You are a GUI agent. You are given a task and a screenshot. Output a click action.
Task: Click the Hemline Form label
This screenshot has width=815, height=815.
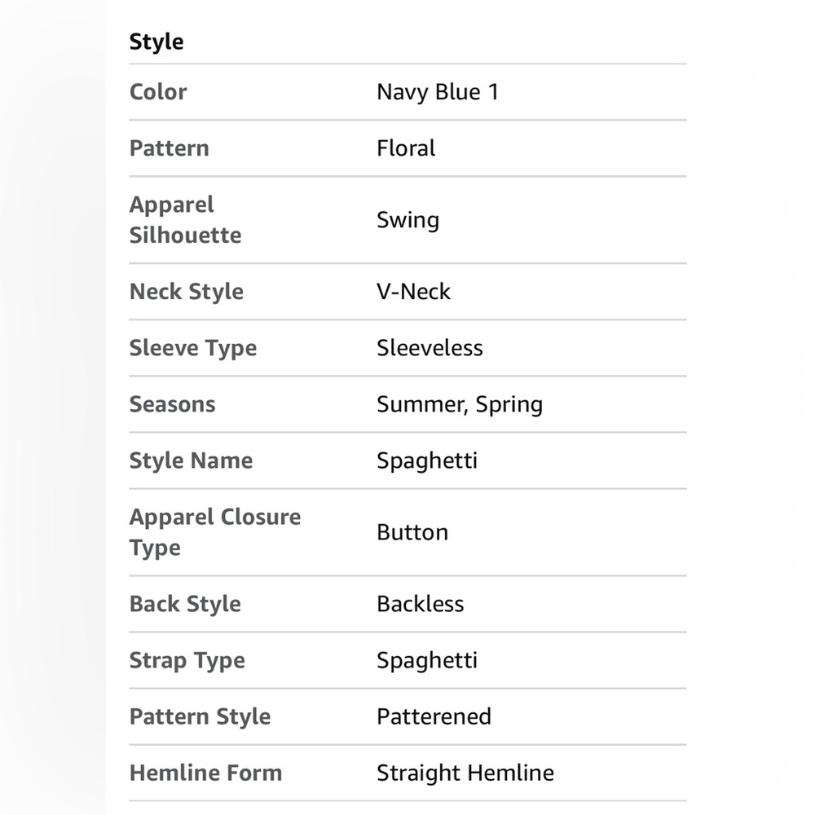pyautogui.click(x=205, y=773)
